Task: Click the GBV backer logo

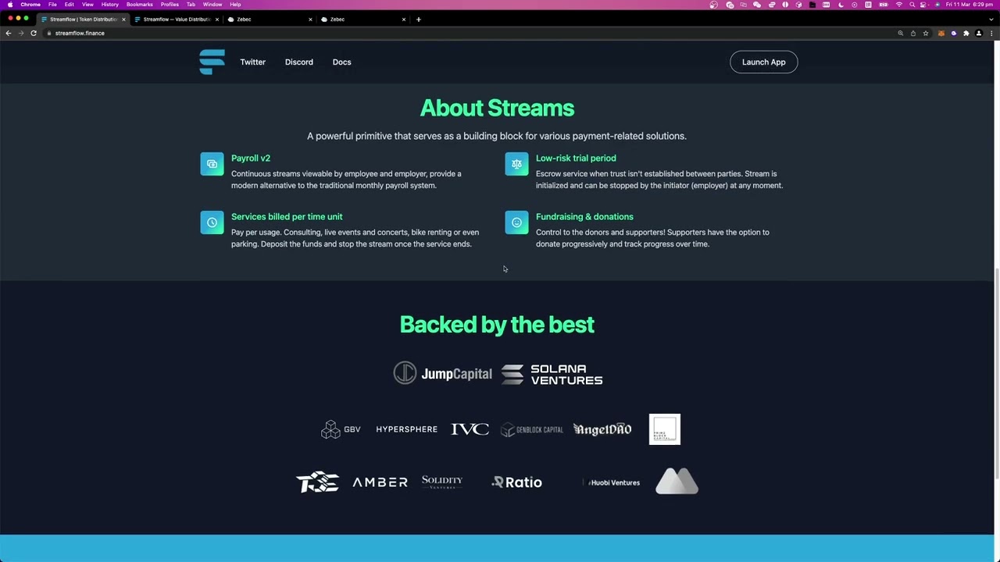Action: coord(341,429)
